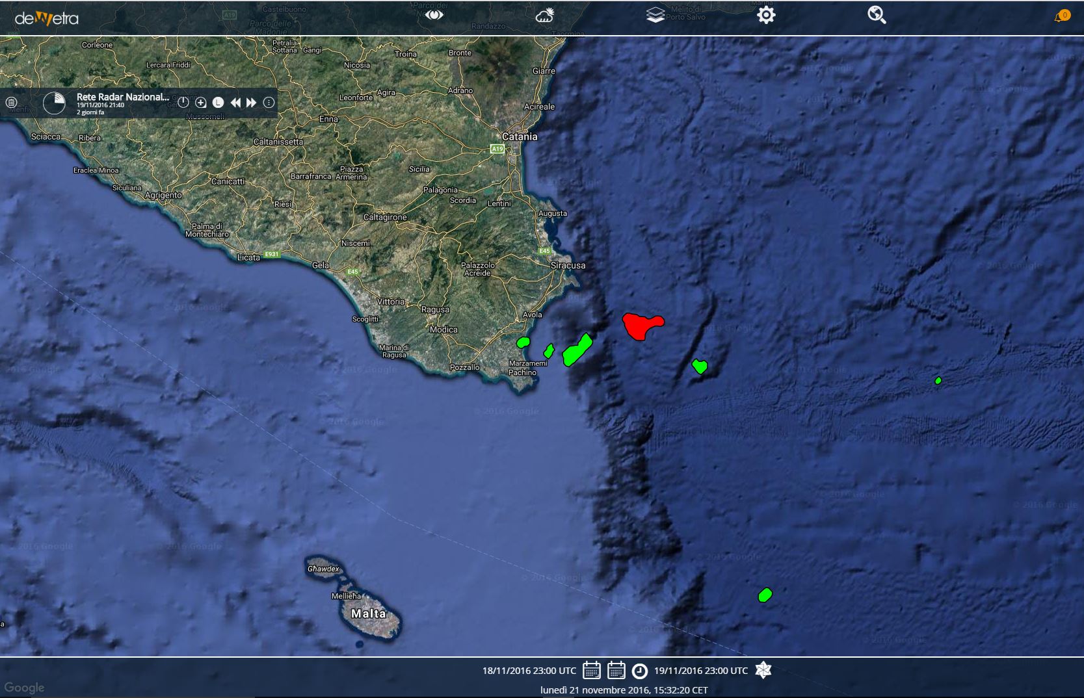This screenshot has height=698, width=1084.
Task: Click the Malta map label
Action: [x=368, y=614]
